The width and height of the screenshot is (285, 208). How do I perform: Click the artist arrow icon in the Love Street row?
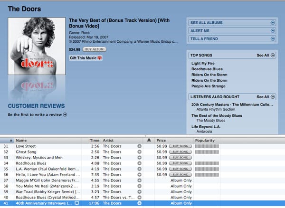139,146
